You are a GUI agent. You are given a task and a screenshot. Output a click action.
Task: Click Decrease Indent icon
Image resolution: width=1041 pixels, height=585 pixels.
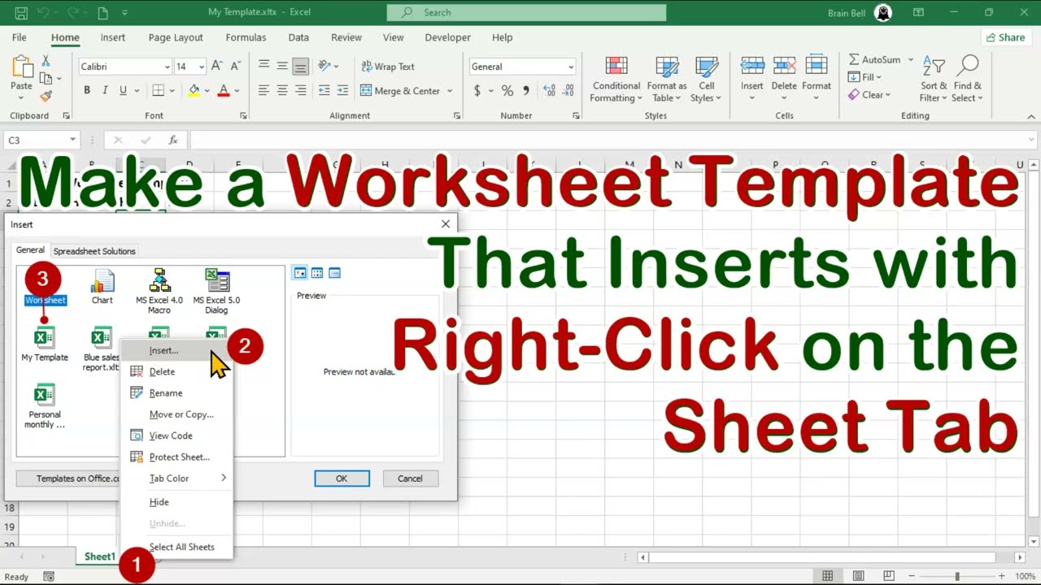tap(324, 91)
